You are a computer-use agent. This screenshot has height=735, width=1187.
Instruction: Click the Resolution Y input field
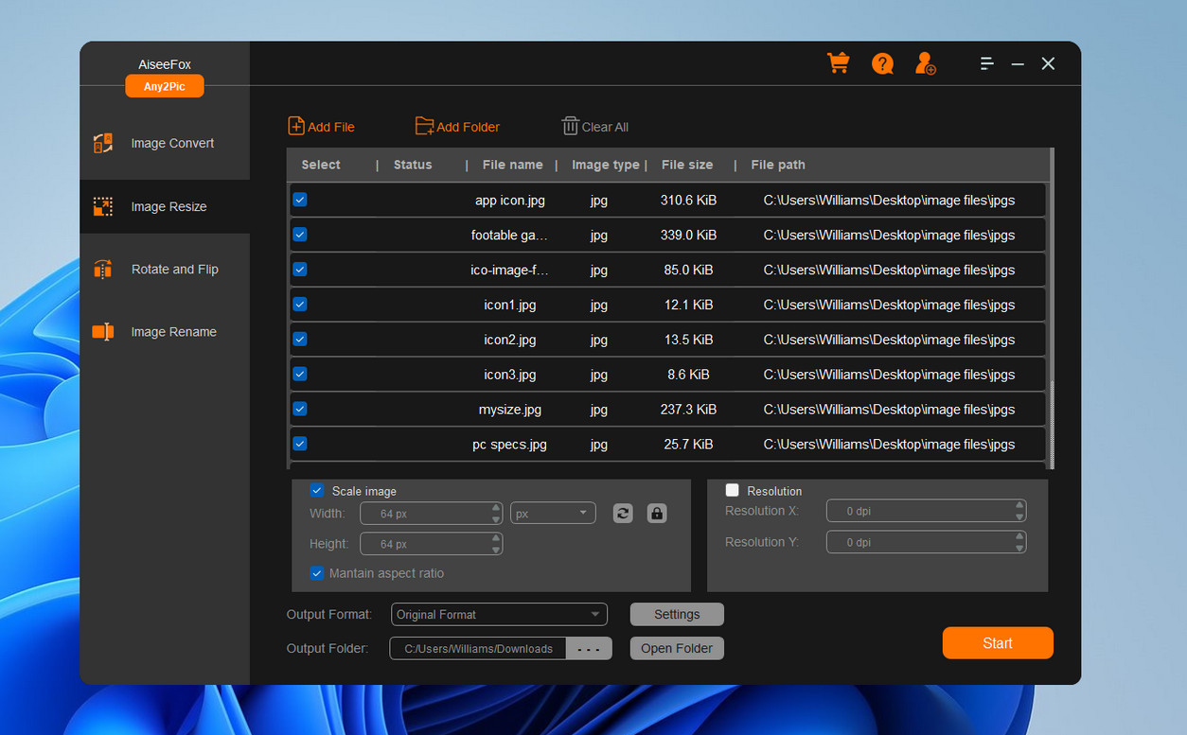pyautogui.click(x=926, y=542)
